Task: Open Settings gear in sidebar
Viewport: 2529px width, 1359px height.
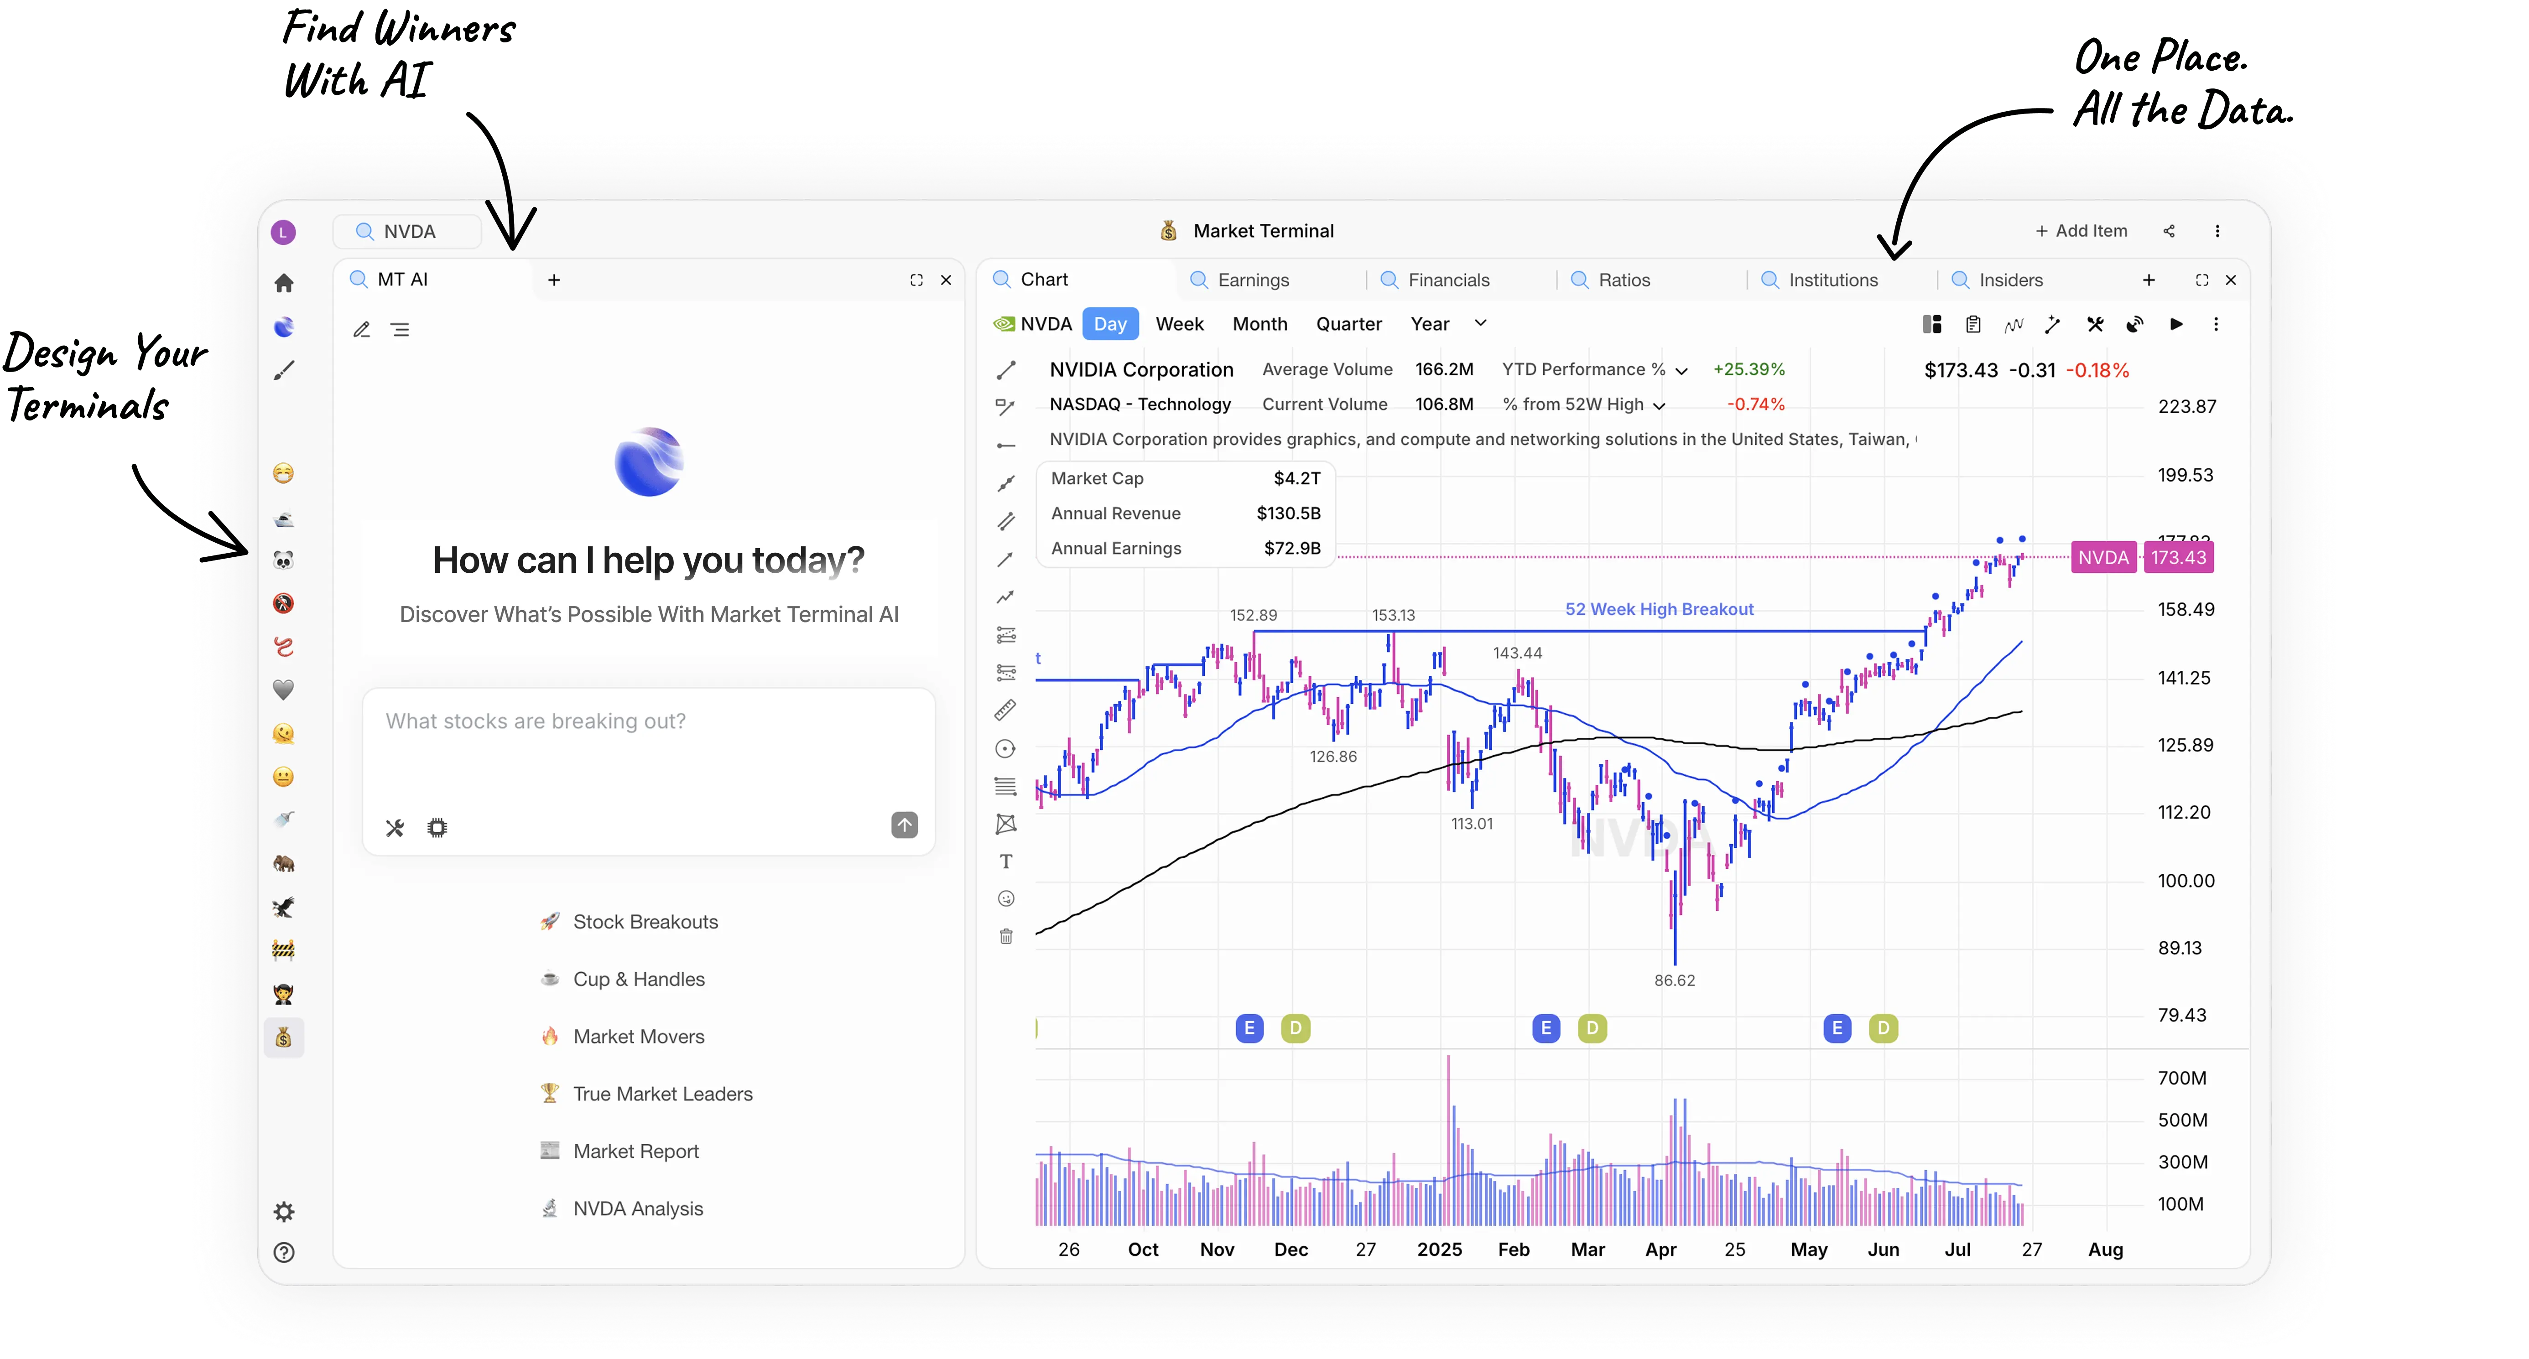Action: (x=284, y=1212)
